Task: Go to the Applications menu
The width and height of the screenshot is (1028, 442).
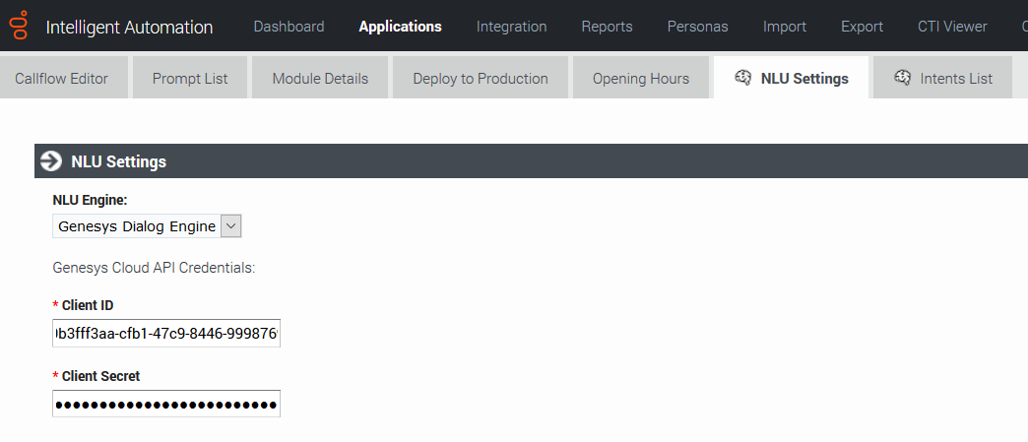Action: pos(401,27)
